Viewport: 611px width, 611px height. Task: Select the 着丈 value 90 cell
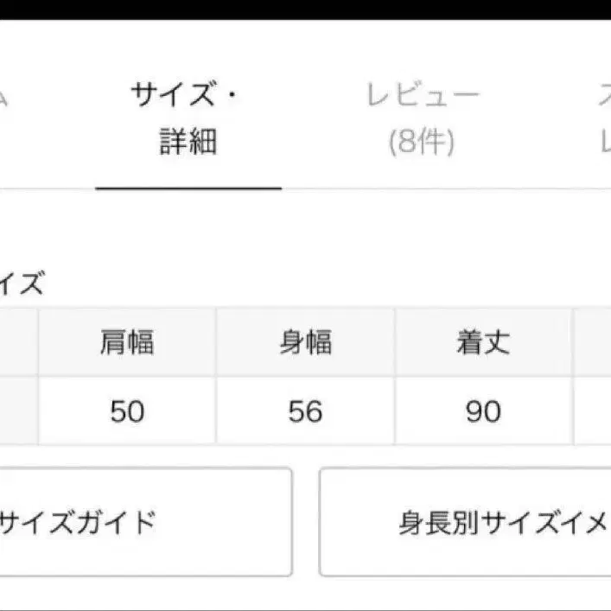click(483, 411)
